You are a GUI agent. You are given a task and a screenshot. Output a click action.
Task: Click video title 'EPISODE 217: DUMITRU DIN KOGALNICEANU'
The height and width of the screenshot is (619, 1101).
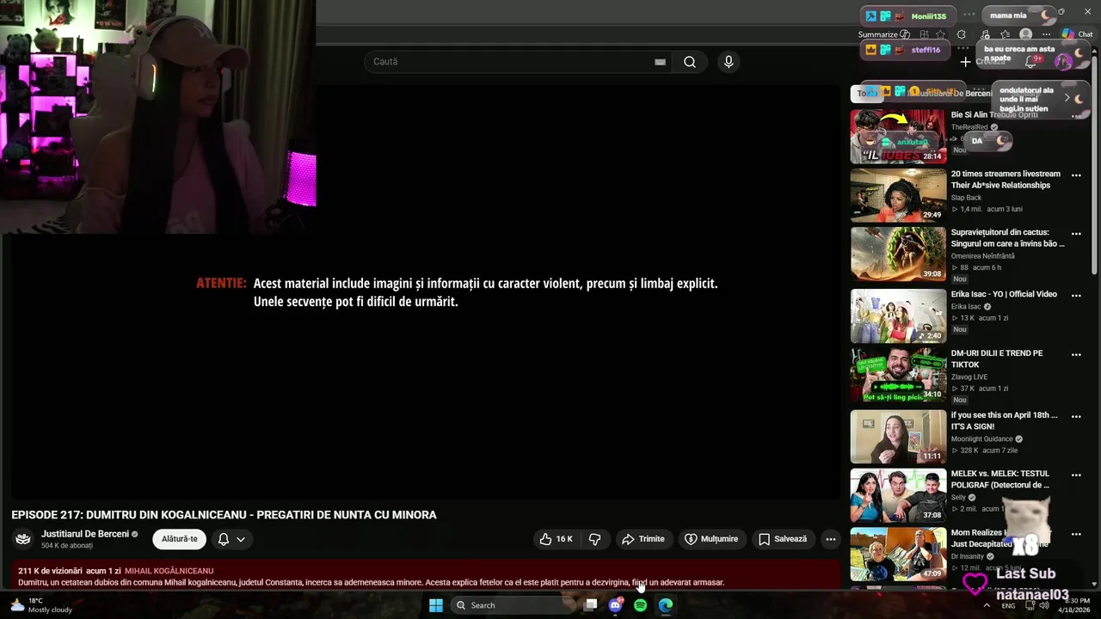224,515
